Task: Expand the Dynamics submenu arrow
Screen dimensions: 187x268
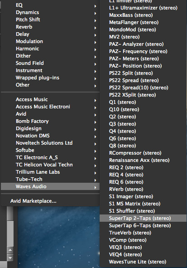Action: [x=96, y=13]
